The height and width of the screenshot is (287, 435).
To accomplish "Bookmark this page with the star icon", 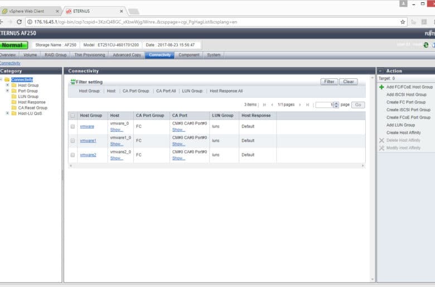I will click(403, 22).
